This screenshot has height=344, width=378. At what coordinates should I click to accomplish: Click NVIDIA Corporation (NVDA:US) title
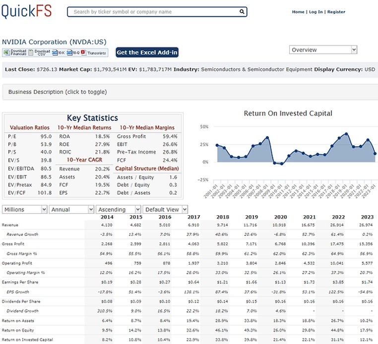tap(54, 42)
